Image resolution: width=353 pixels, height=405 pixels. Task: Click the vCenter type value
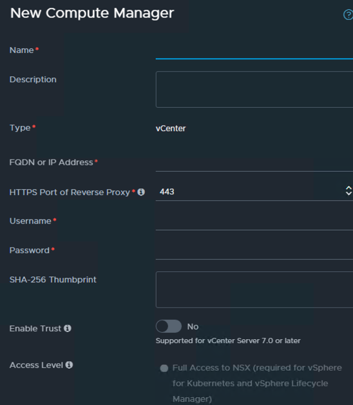pos(171,129)
